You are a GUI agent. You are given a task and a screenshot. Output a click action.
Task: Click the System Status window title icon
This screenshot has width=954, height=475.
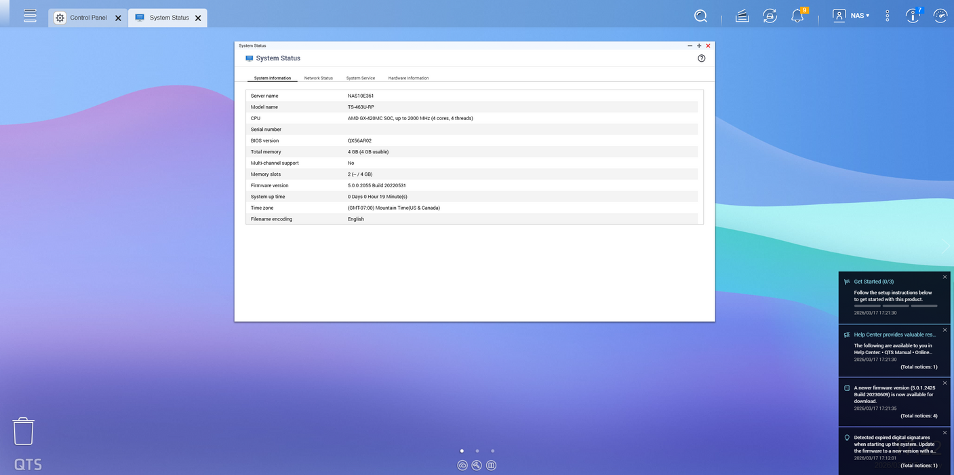[249, 58]
